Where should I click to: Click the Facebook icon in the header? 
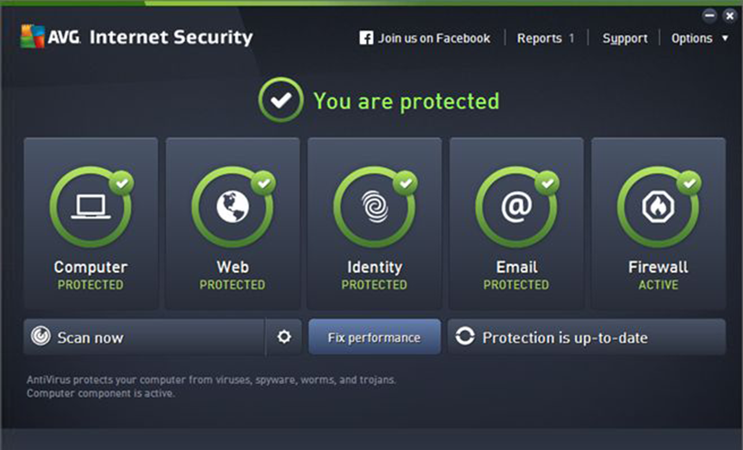365,37
